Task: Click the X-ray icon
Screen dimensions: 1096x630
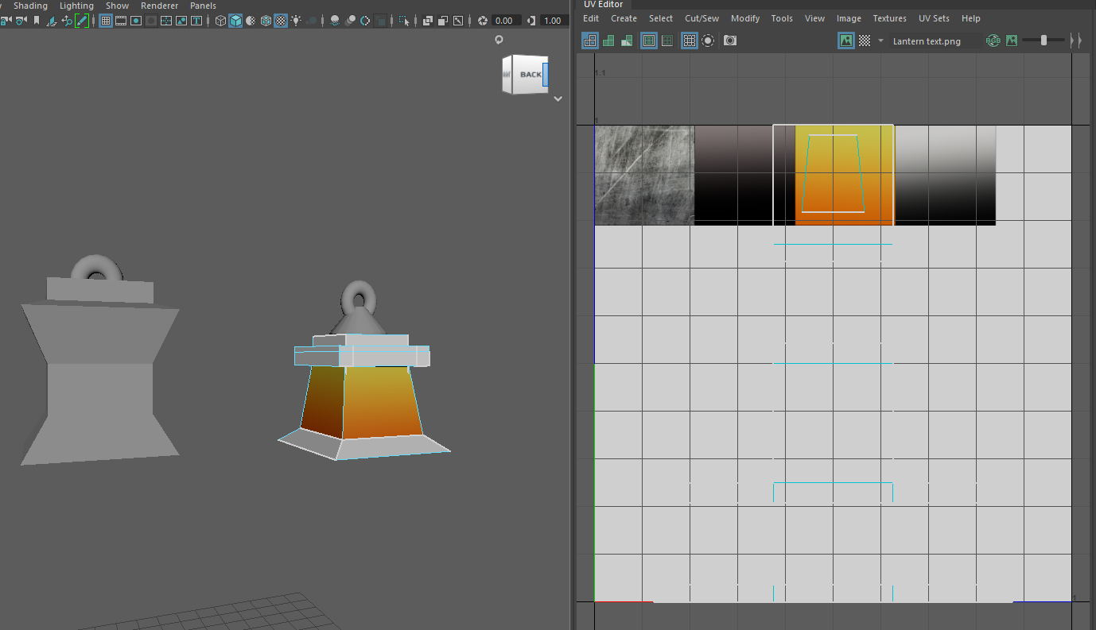Action: point(428,21)
